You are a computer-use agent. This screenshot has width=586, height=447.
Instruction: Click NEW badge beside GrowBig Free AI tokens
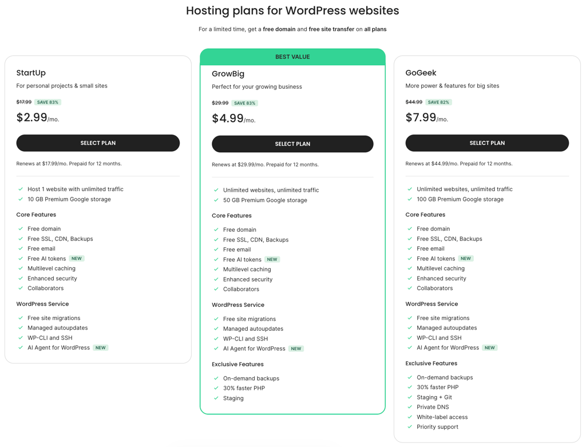tap(272, 259)
